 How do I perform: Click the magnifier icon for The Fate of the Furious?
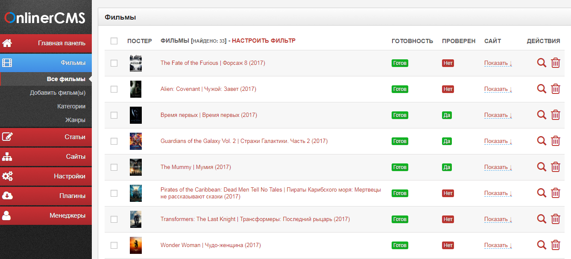(542, 63)
